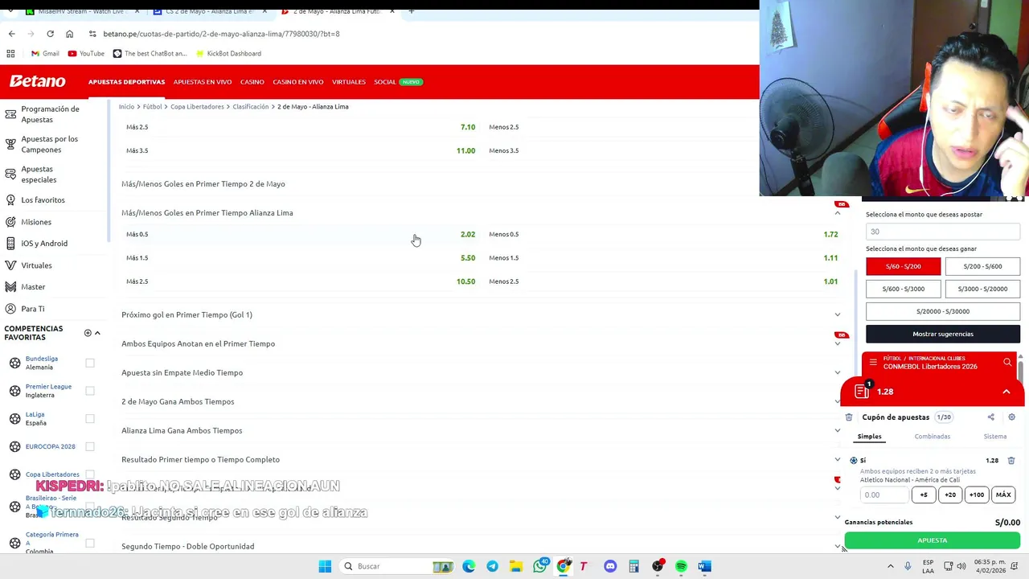This screenshot has width=1029, height=579.
Task: Open WhatsApp from the taskbar
Action: (539, 566)
